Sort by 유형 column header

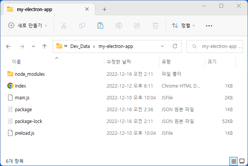click(x=166, y=62)
